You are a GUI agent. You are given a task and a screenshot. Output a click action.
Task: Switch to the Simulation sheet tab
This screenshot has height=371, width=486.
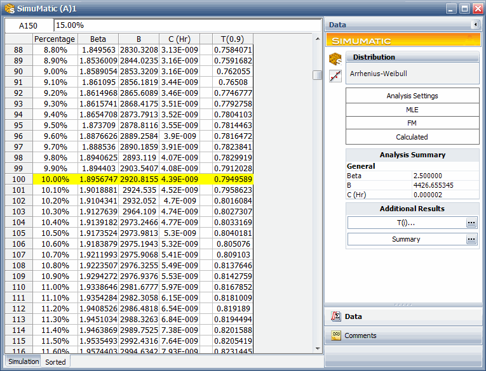24,361
